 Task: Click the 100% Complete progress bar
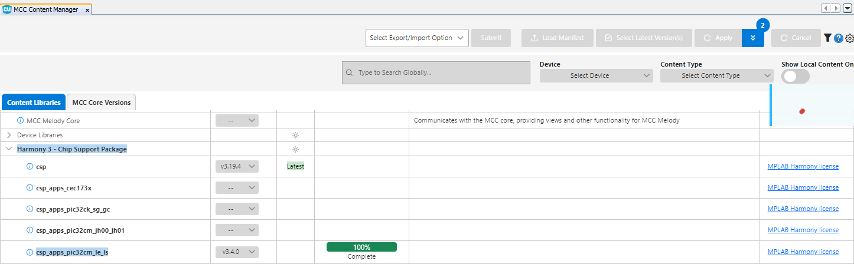361,247
